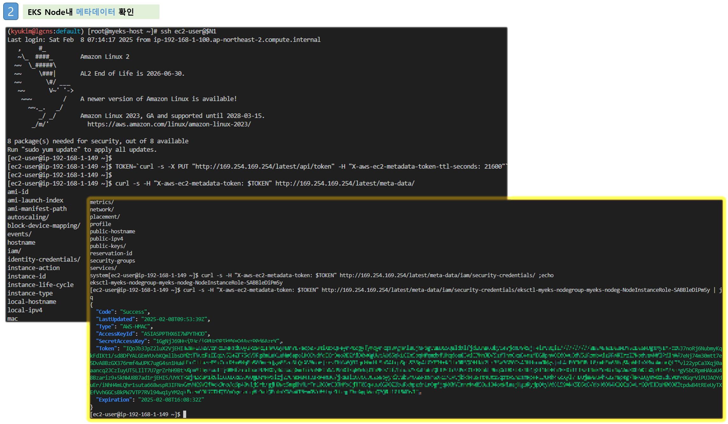Click the "Code": "Success" JSON line
728x424 pixels.
[122, 312]
